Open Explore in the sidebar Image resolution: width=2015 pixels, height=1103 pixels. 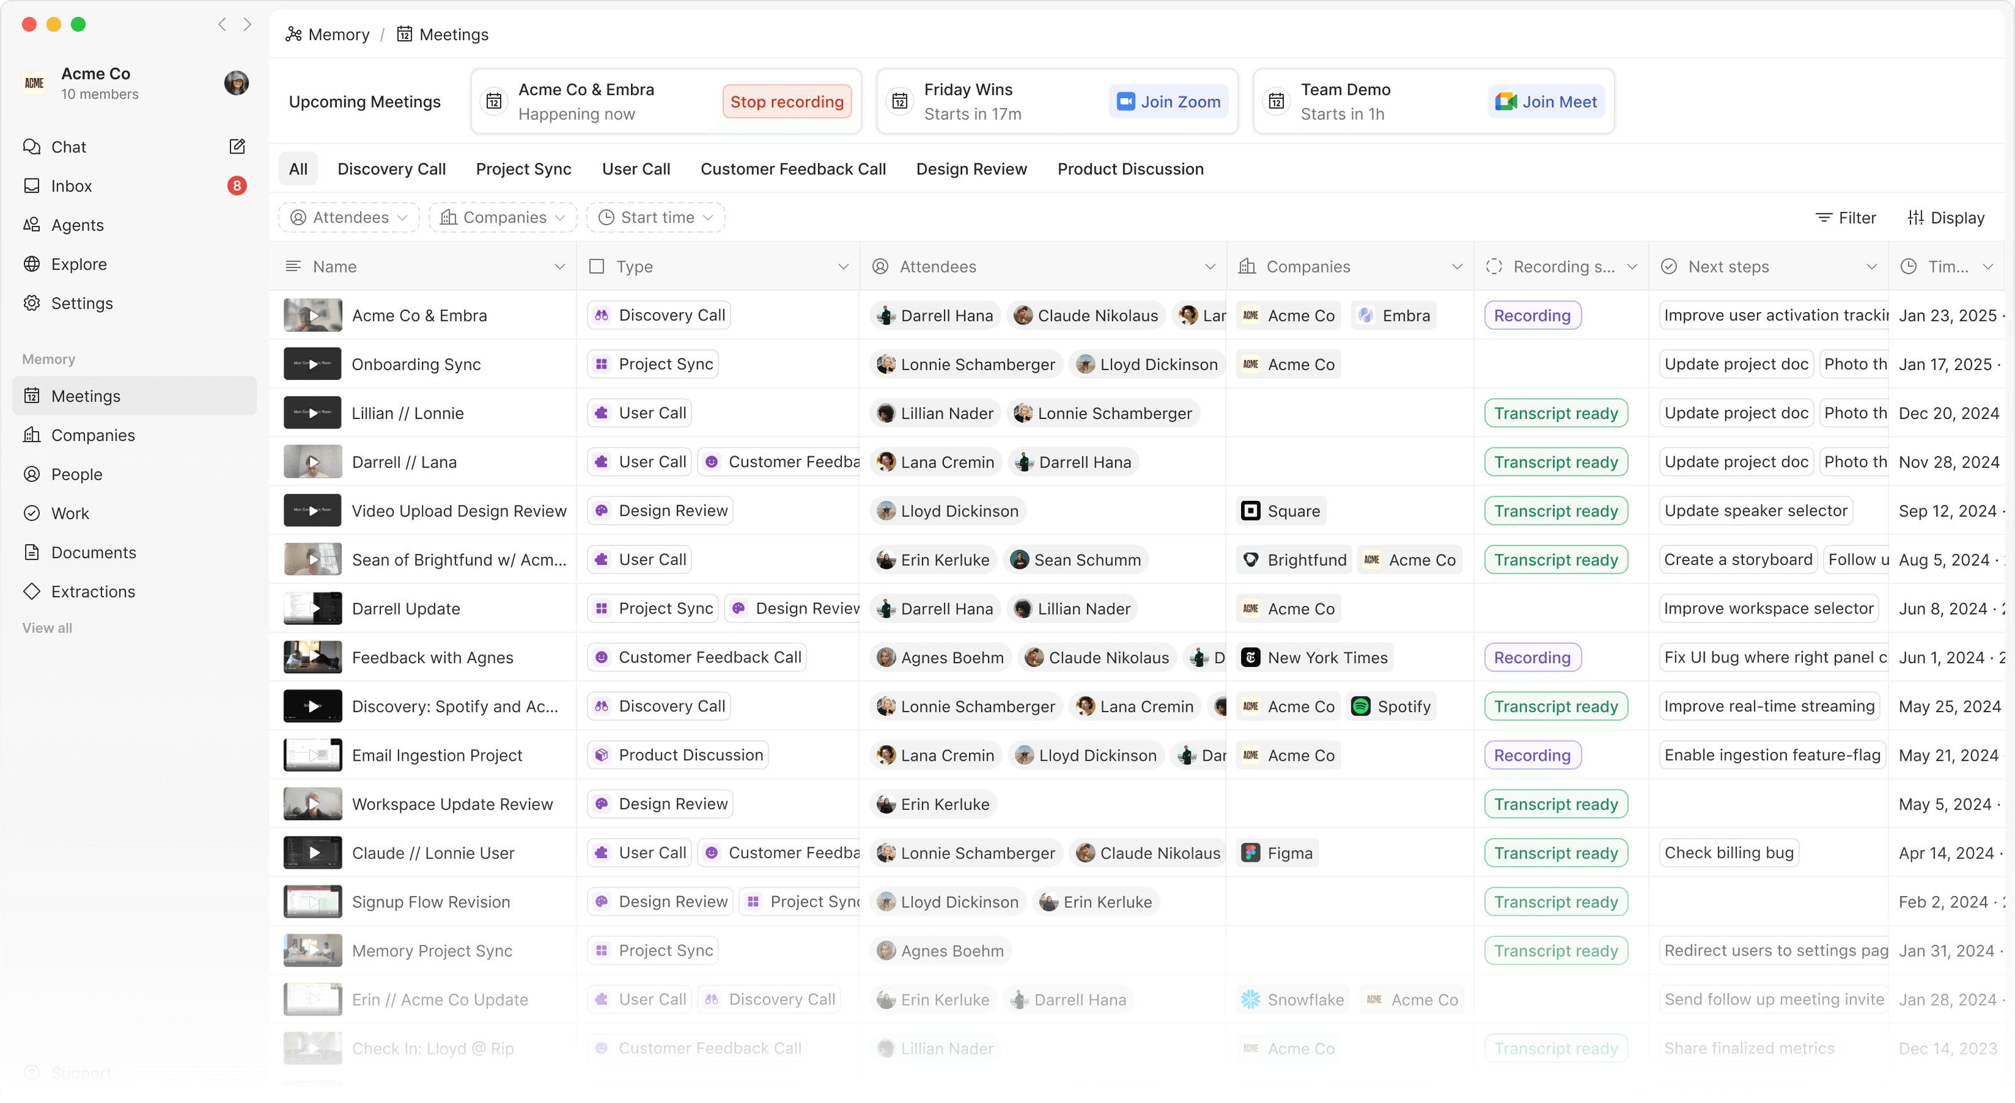coord(77,264)
